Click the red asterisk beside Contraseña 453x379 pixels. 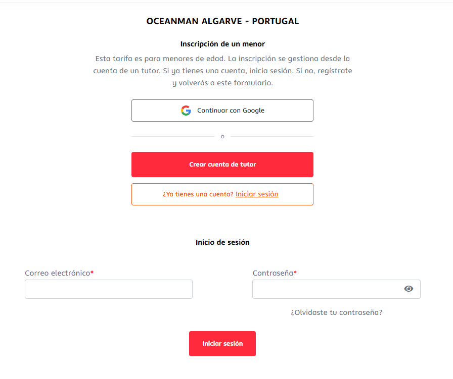coord(295,272)
